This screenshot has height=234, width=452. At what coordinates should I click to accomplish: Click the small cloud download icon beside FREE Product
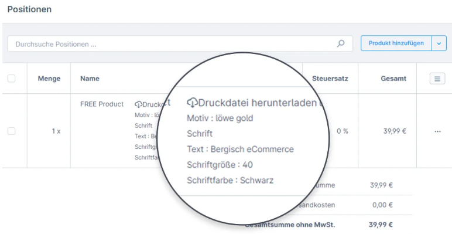click(x=138, y=104)
